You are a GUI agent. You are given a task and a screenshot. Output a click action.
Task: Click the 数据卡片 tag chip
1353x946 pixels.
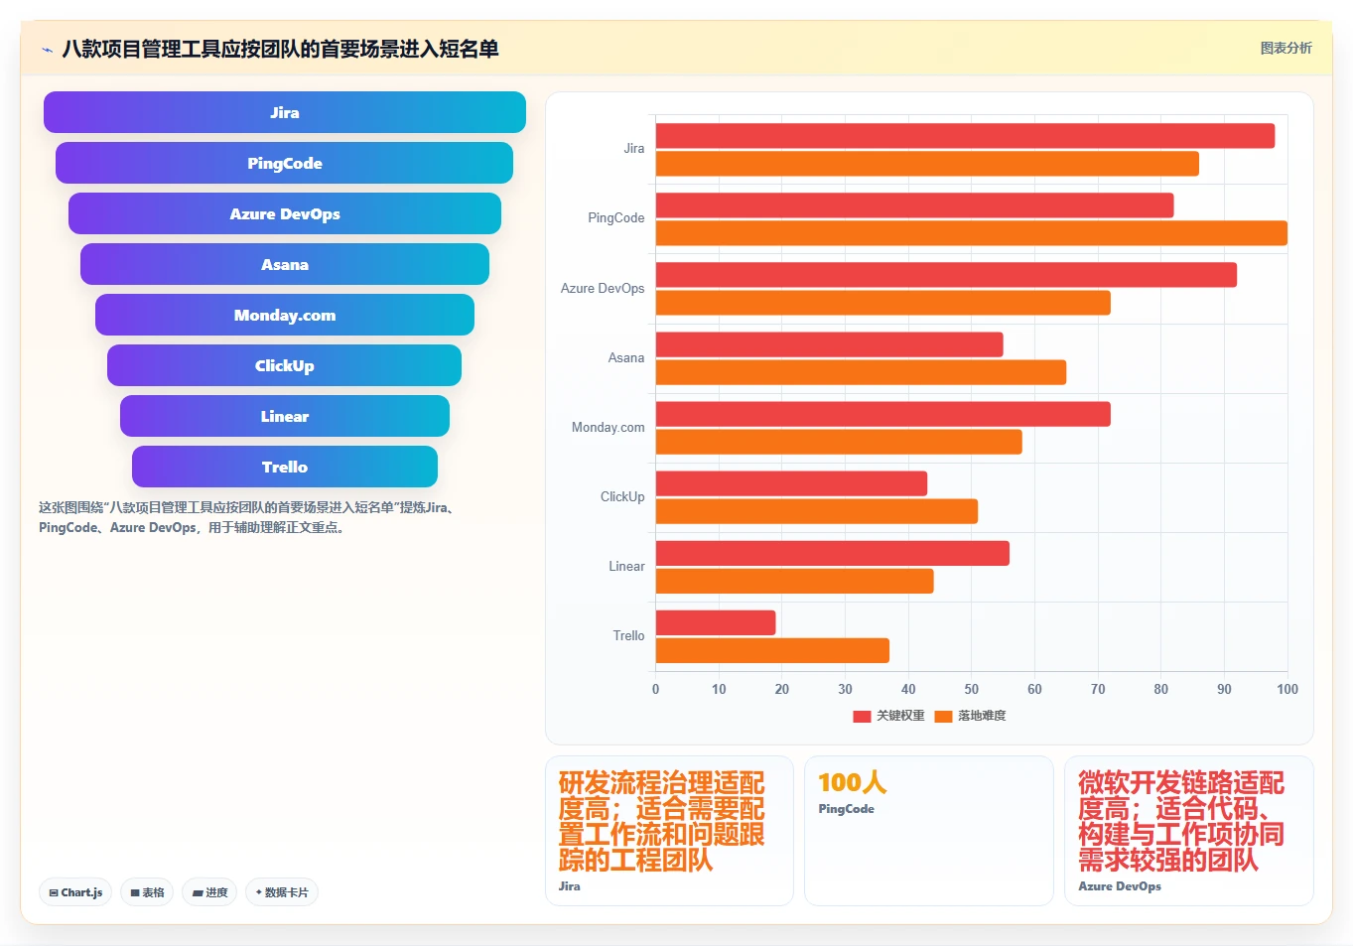tap(282, 892)
